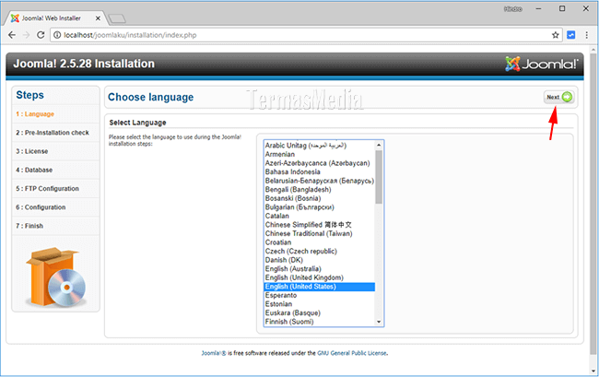Choose Catalan in language list
Viewport: 599px width, 377px height.
[320, 216]
